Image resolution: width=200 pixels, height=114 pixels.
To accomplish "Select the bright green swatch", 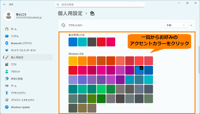I will (x=101, y=89).
